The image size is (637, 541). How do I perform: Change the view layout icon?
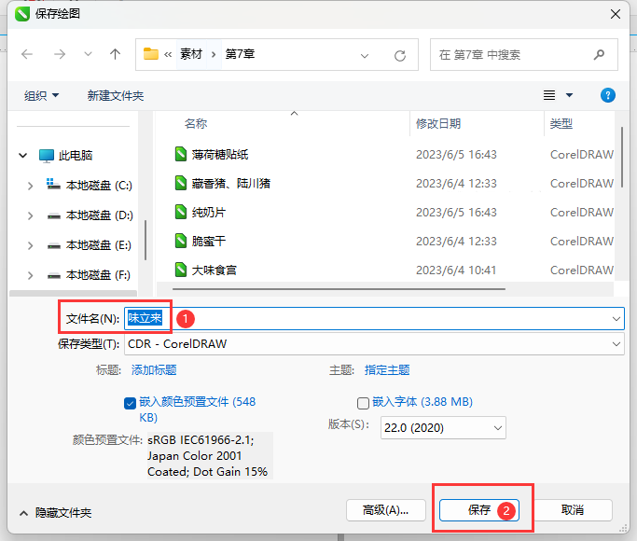tap(549, 95)
